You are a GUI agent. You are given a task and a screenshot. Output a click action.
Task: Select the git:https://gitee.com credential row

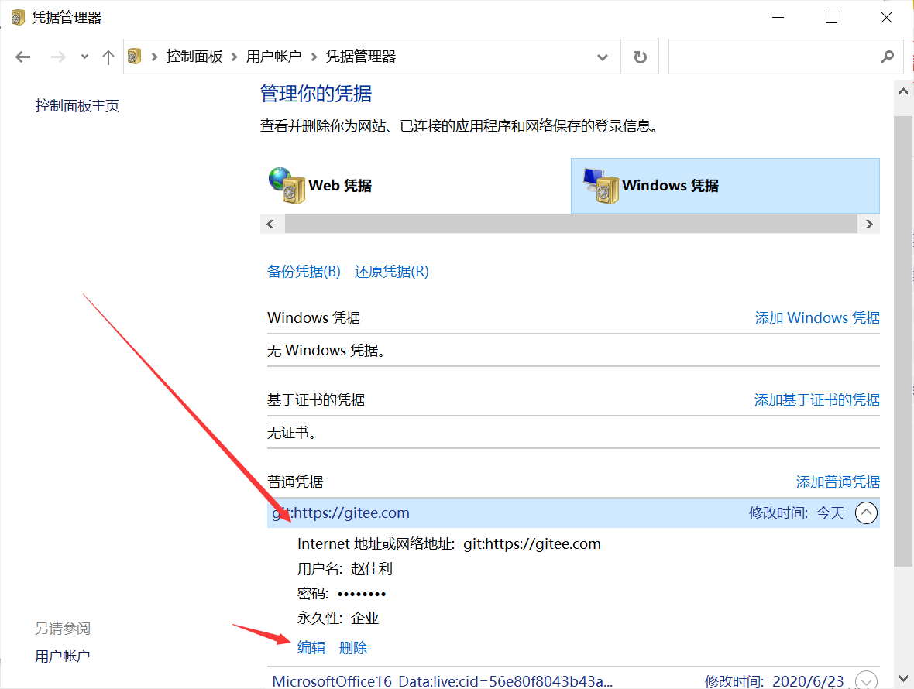coord(573,513)
